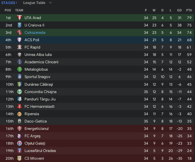Click the FC Hermannstadt red crest
This screenshot has width=195, height=162.
(19, 106)
